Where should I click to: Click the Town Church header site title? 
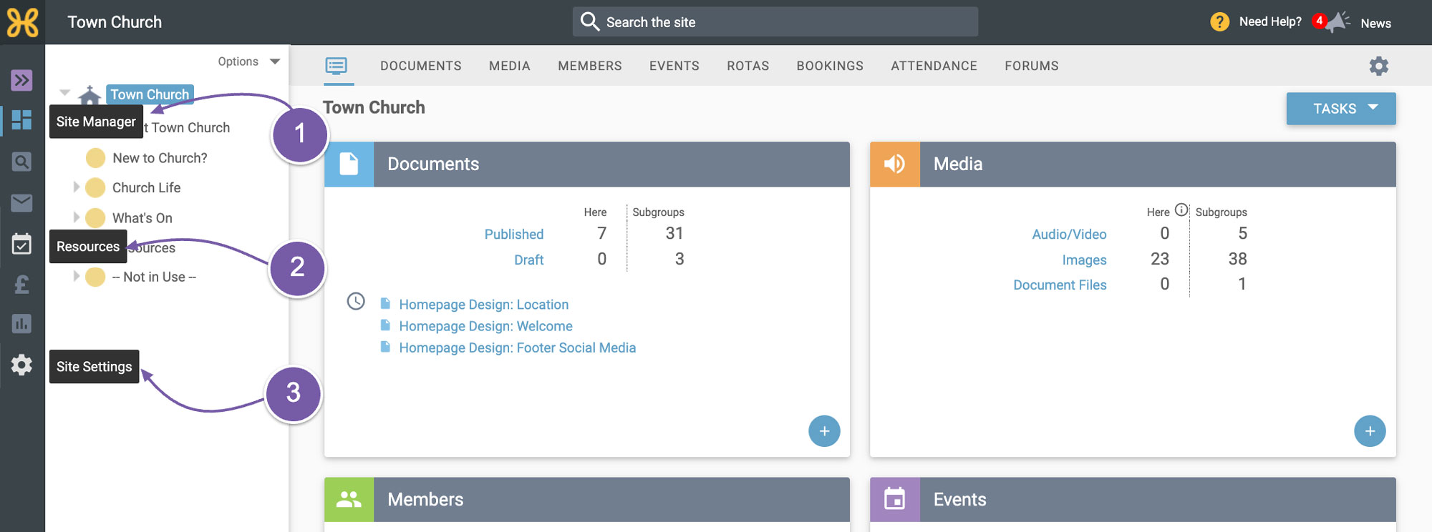pyautogui.click(x=115, y=22)
